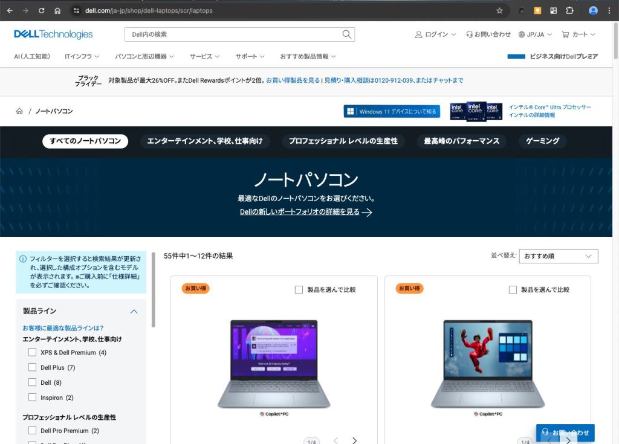619x444 pixels.
Task: Click the Dell Technologies logo
Action: click(x=53, y=34)
